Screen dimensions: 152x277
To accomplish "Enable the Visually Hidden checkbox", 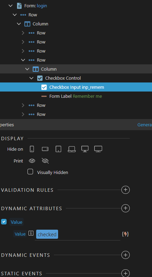I will pyautogui.click(x=30, y=172).
